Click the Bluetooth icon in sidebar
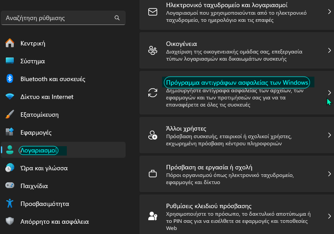Image resolution: width=334 pixels, height=234 pixels. pos(10,78)
